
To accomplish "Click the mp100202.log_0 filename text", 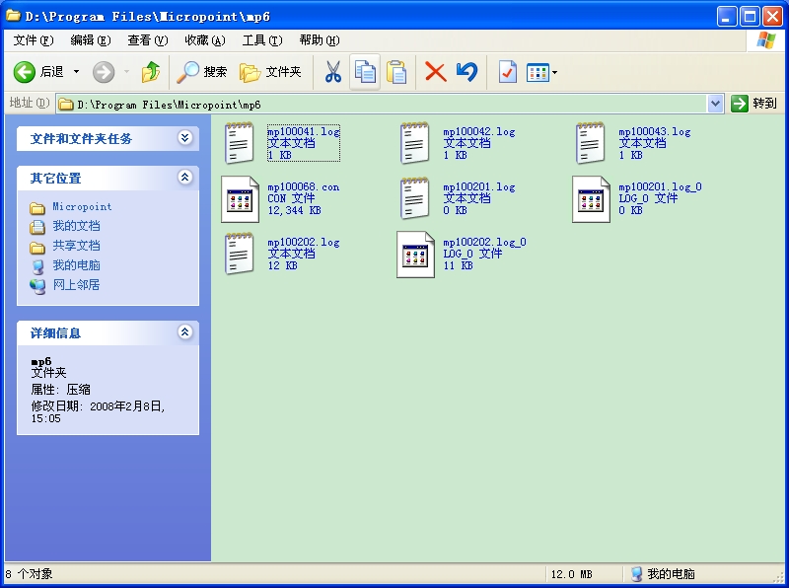I will (484, 242).
